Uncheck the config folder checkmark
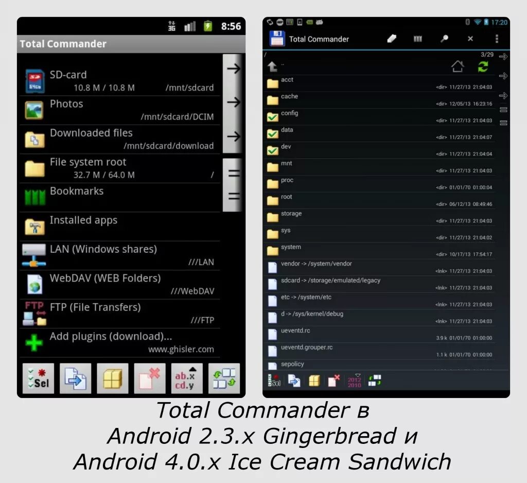Viewport: 527px width, 483px height. click(273, 117)
